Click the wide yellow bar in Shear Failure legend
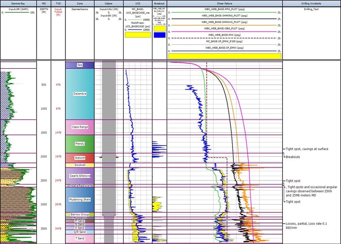The width and height of the screenshot is (341, 244). point(225,56)
